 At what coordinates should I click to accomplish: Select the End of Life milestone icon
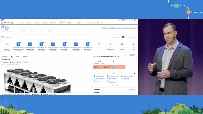tap(7, 44)
